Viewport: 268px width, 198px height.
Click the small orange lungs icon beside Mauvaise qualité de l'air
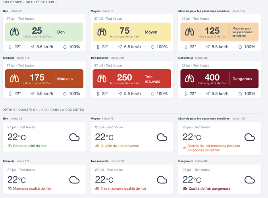pos(10,188)
